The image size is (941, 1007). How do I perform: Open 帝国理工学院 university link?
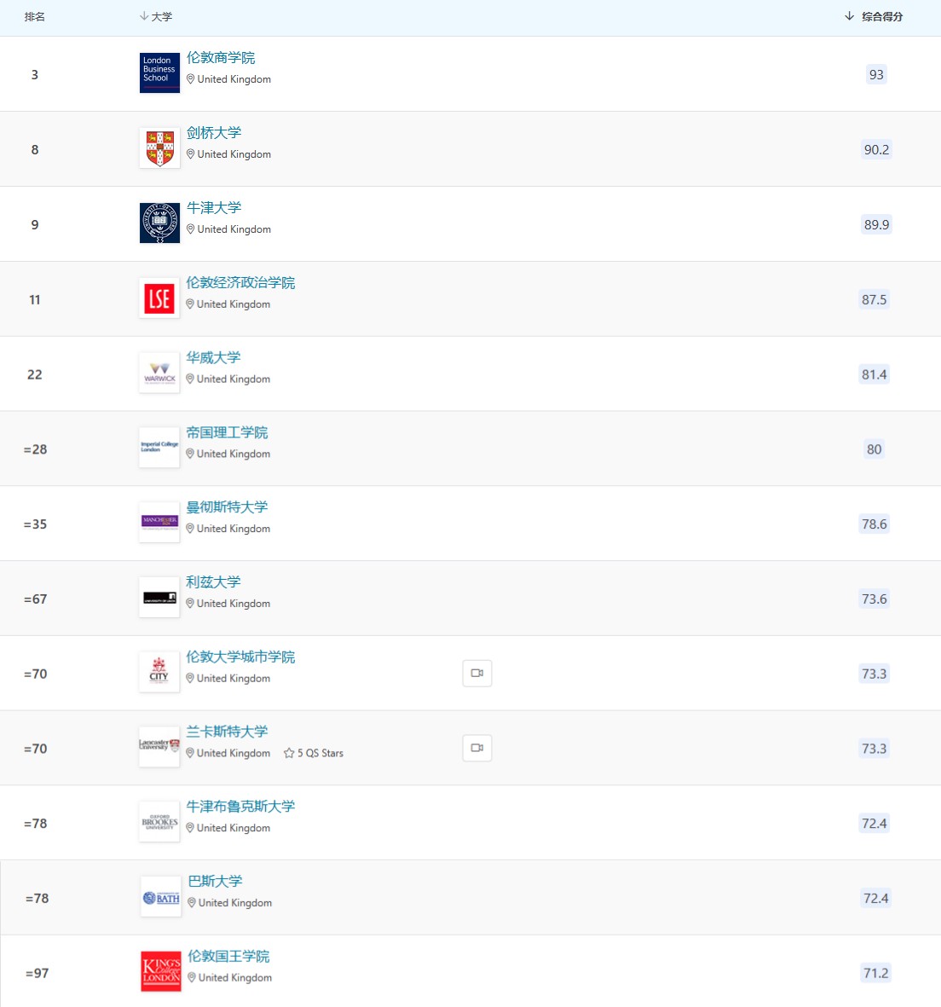coord(227,432)
